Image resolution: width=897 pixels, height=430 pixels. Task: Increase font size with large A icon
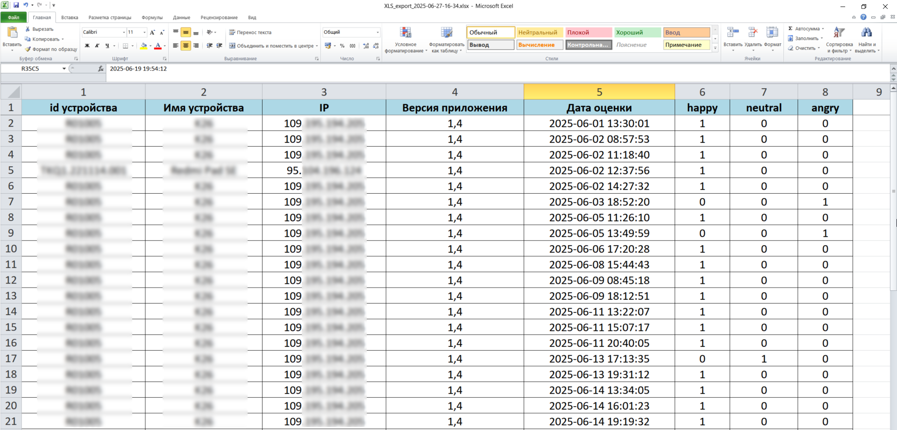pyautogui.click(x=152, y=32)
